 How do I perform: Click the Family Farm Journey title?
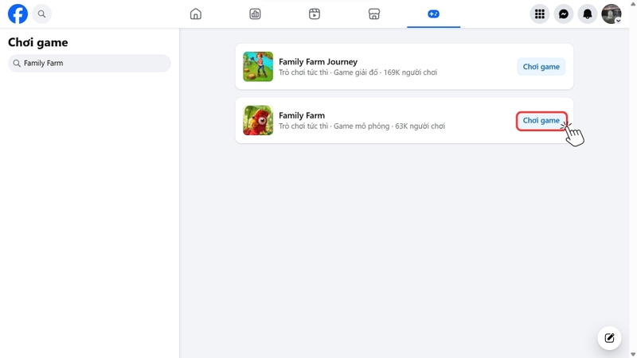pos(318,62)
